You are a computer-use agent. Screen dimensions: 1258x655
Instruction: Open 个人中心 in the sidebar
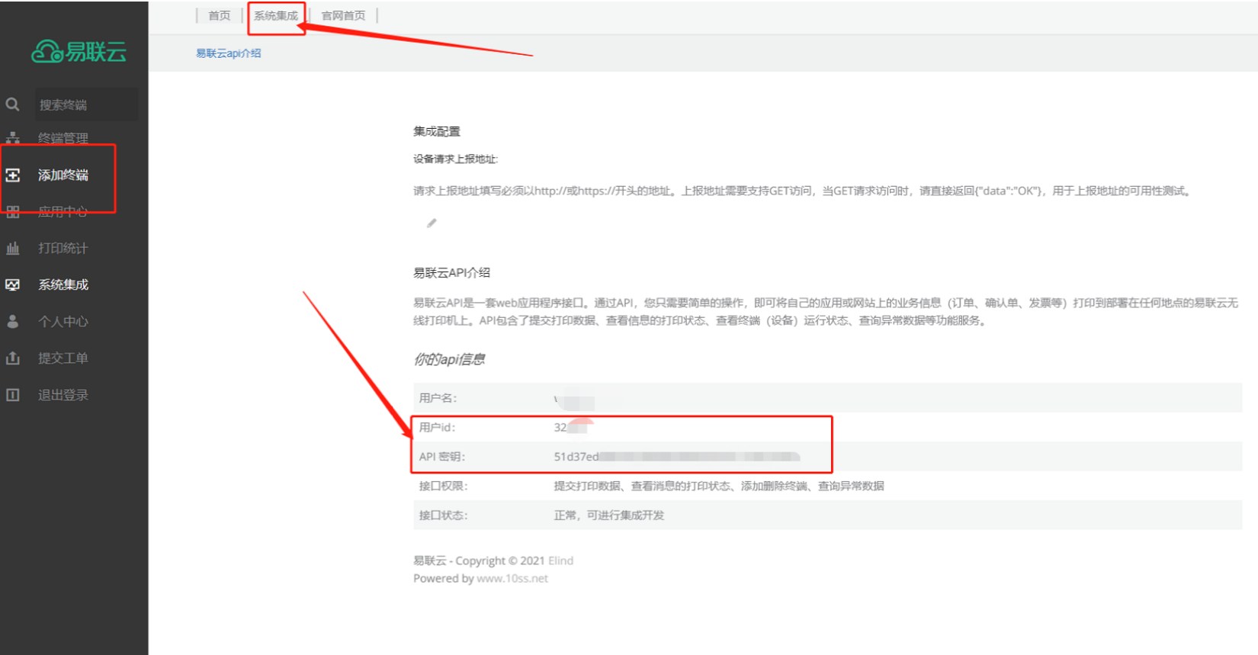[63, 322]
